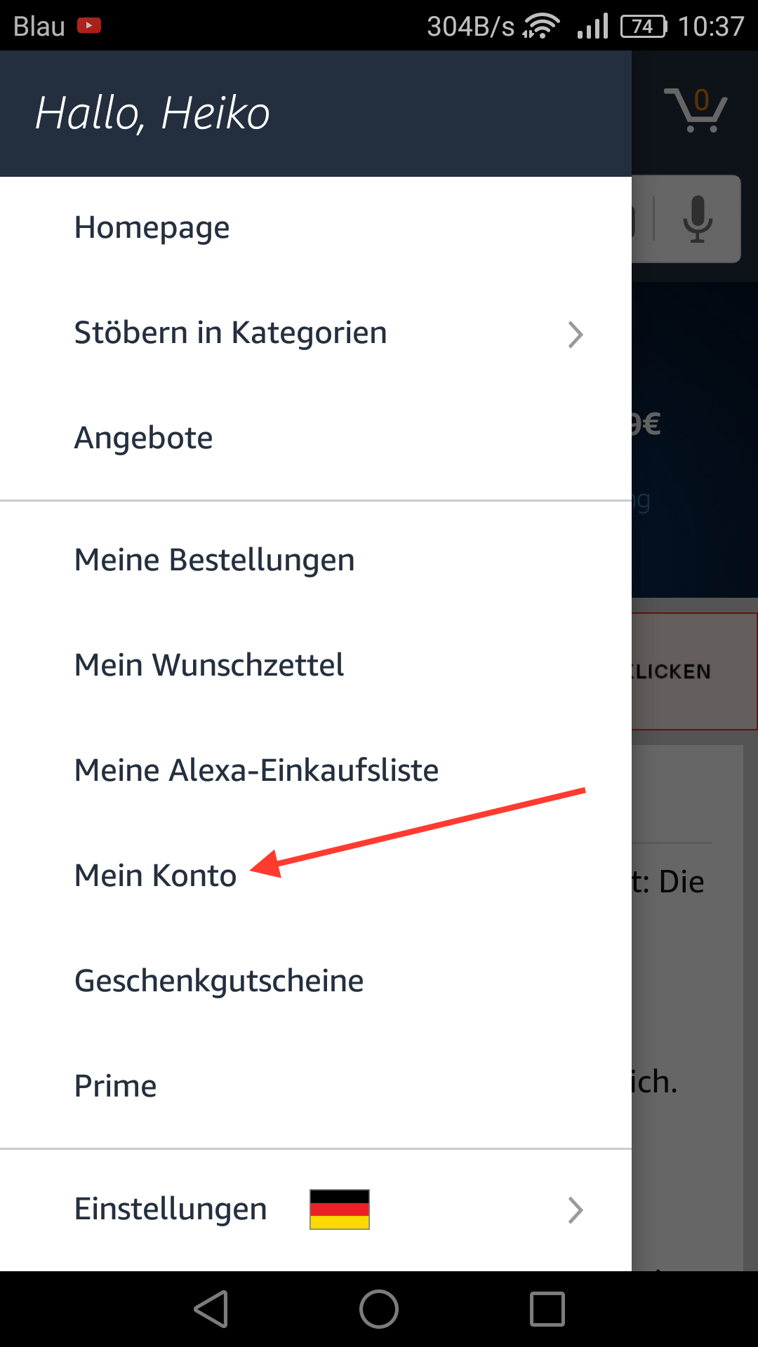758x1347 pixels.
Task: Select the German flag next to Einstellungen
Action: (x=339, y=1208)
